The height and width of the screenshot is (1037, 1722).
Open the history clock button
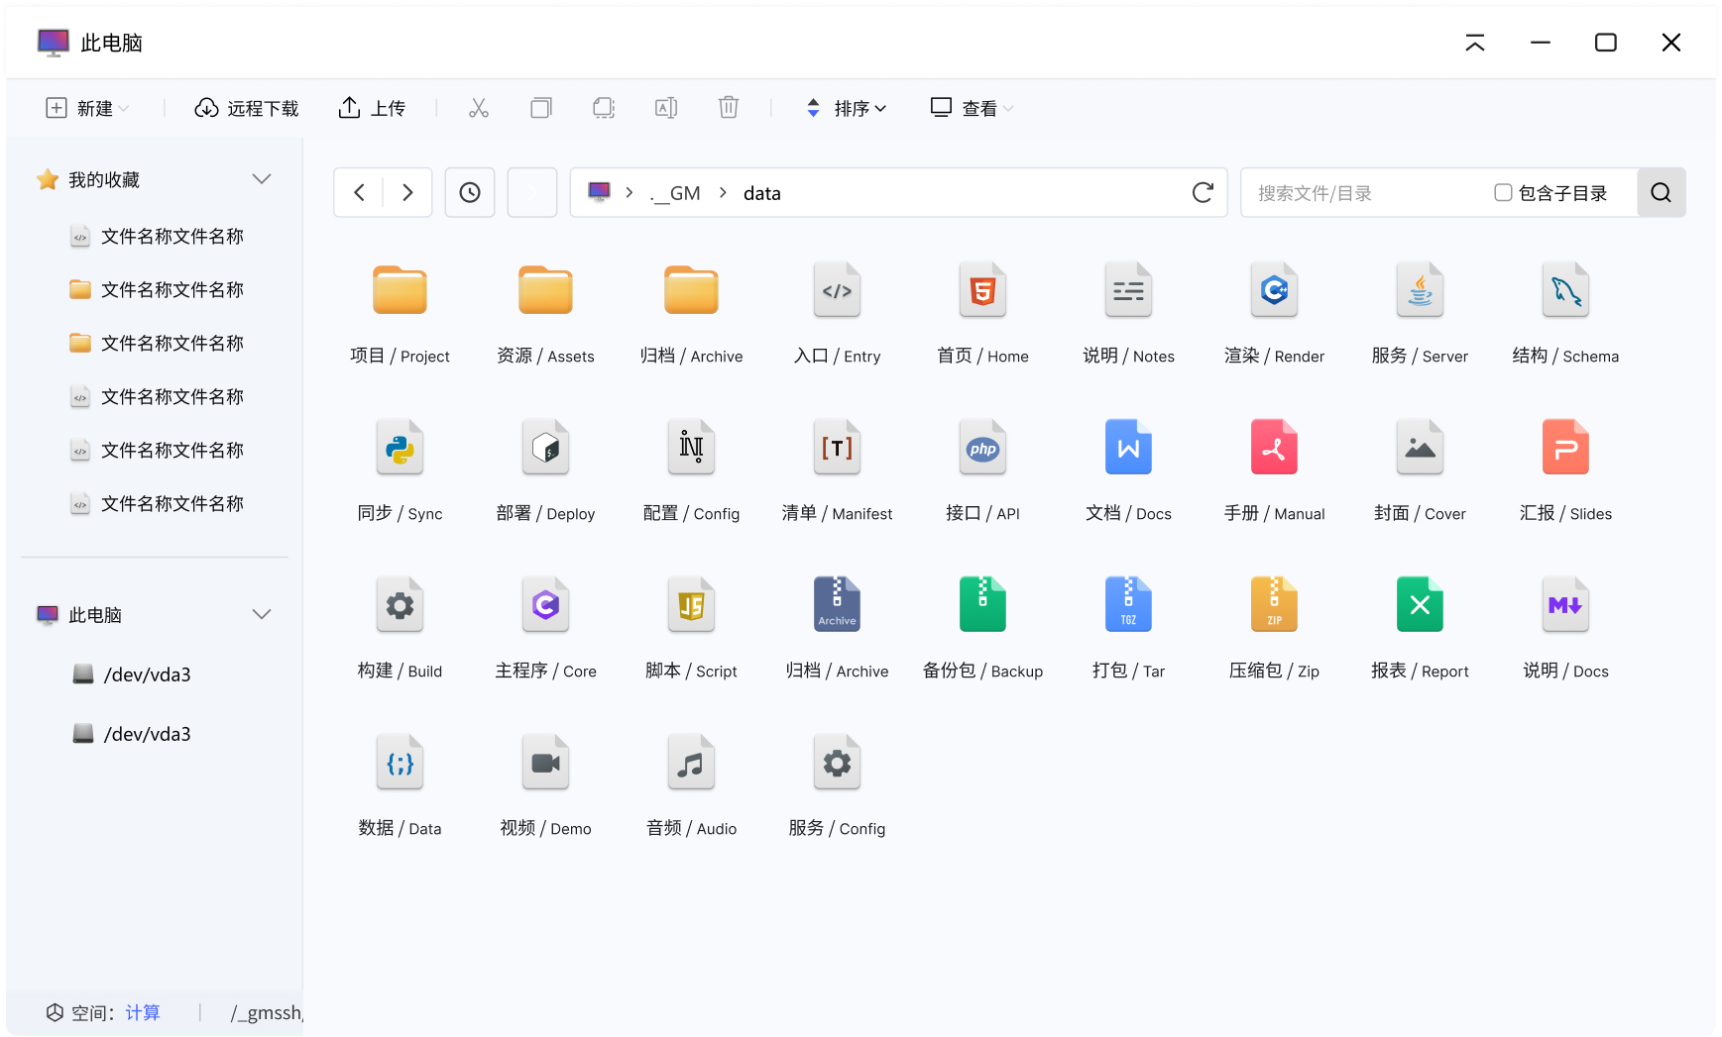click(470, 192)
